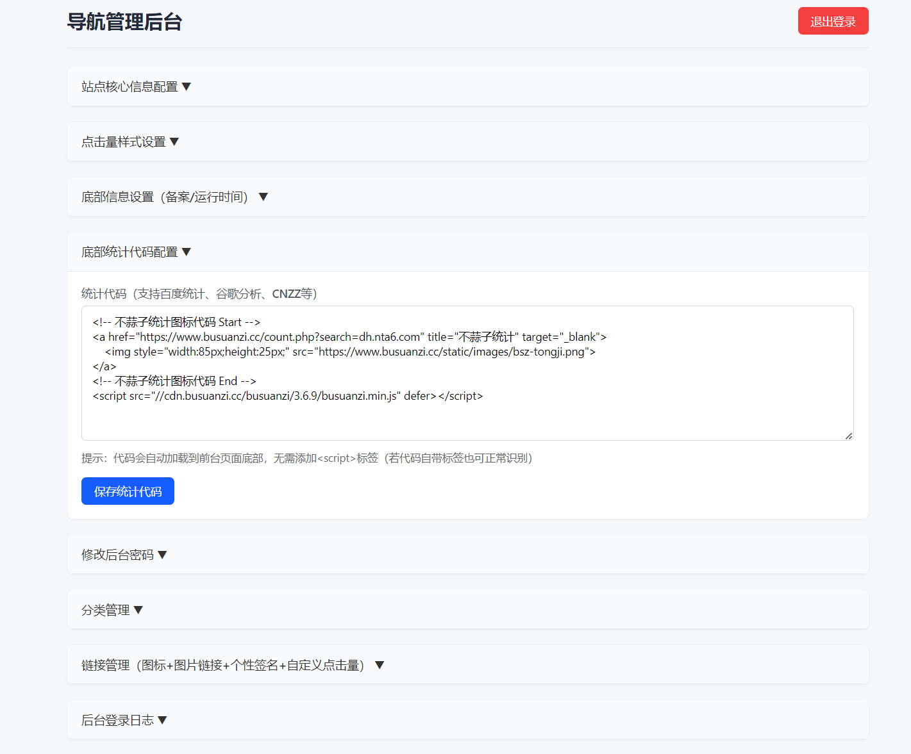
Task: Collapse 底部统计代码配置 via its triangle arrow
Action: coord(187,252)
